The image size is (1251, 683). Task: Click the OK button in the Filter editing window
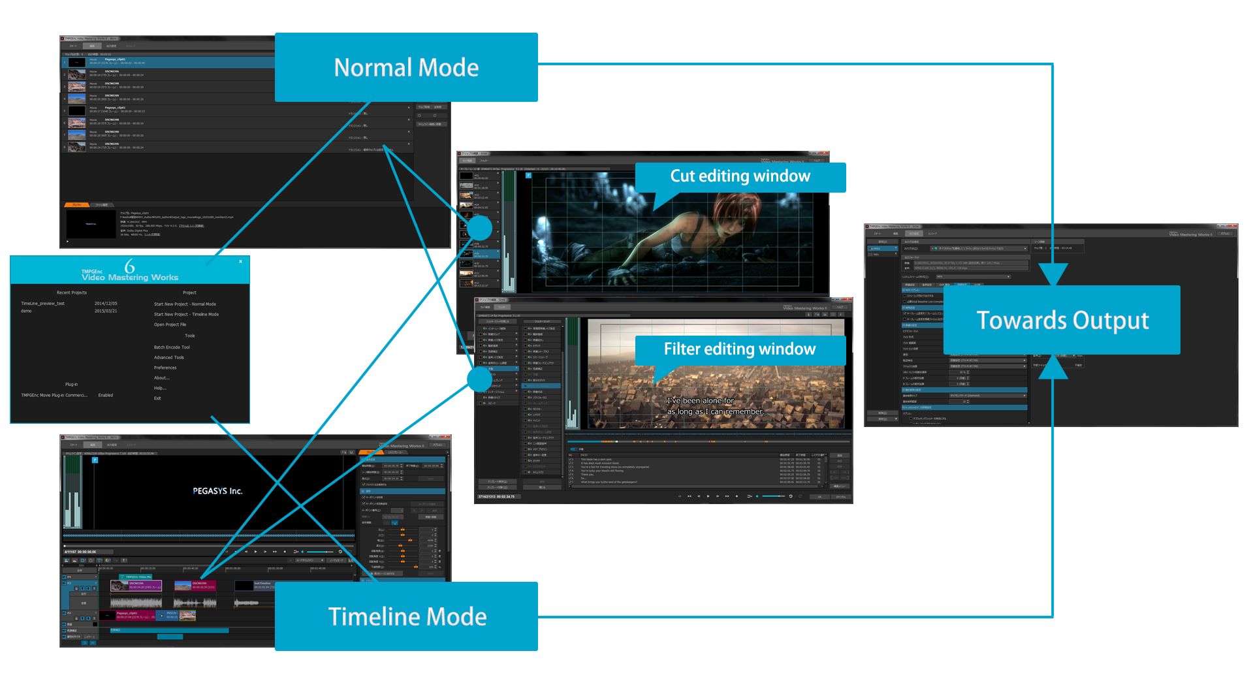[x=819, y=497]
